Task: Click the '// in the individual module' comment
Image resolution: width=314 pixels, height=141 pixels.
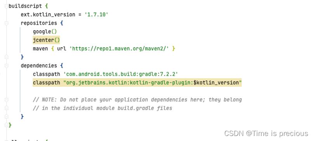Action: click(103, 108)
